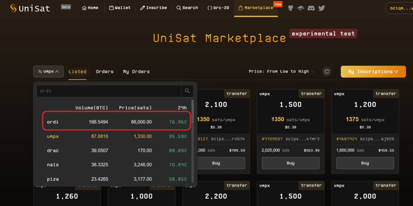
Task: Select the ordi ticker row
Action: tap(117, 122)
